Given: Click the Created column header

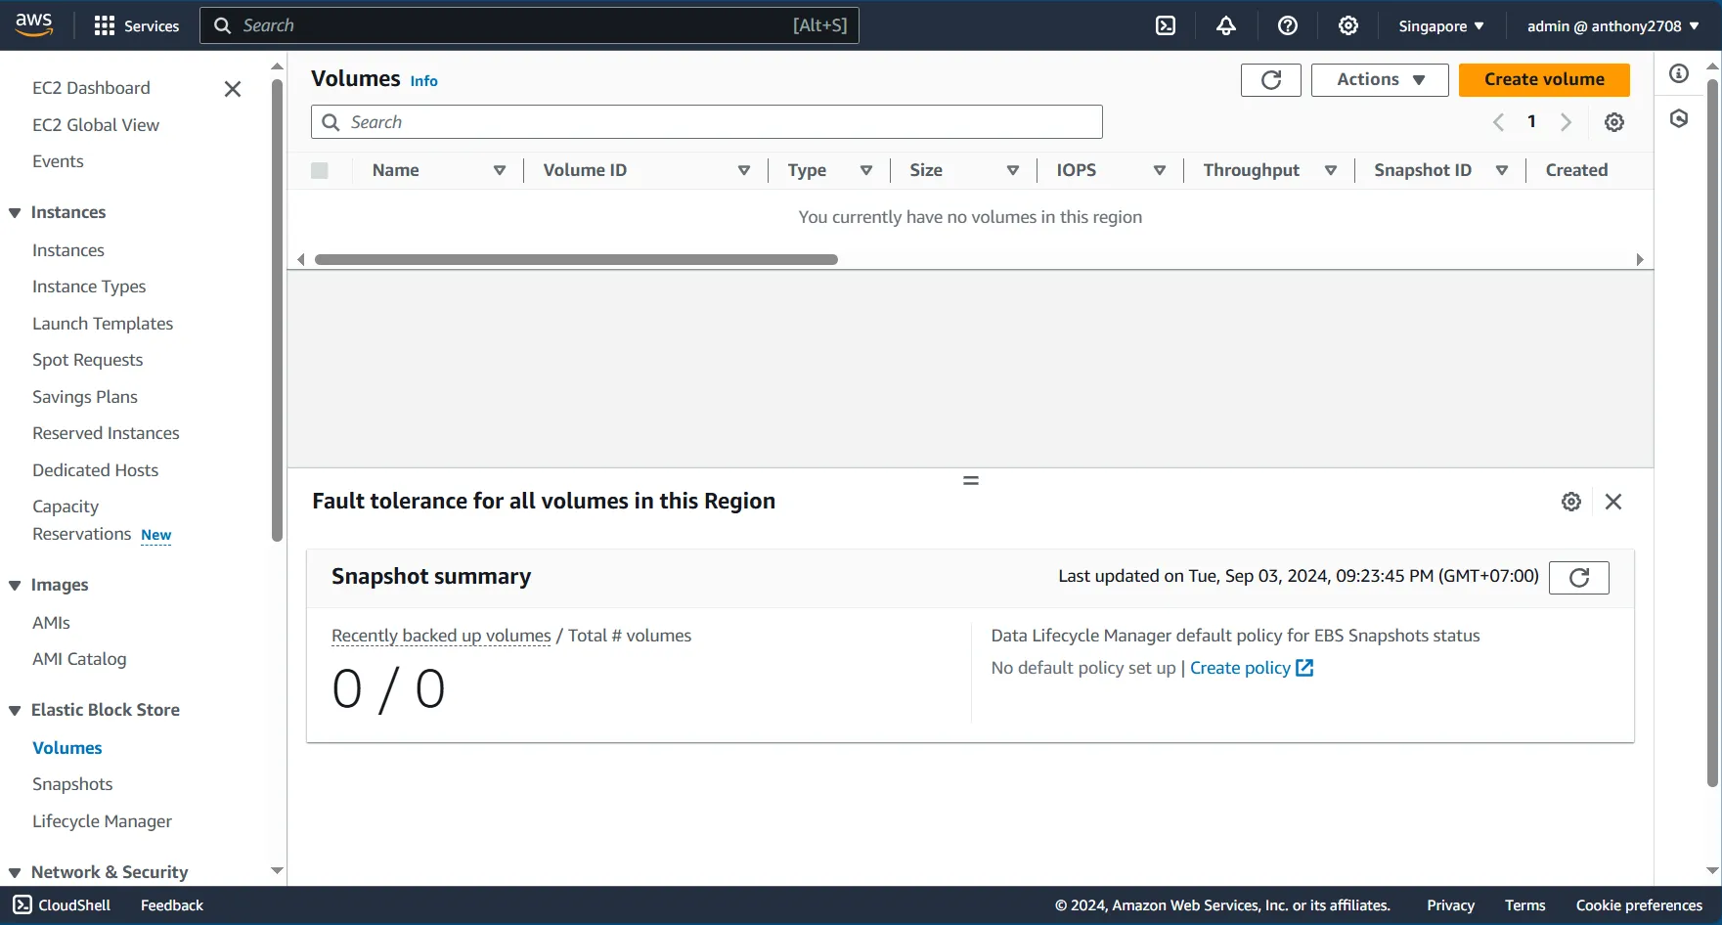Looking at the screenshot, I should [1576, 170].
